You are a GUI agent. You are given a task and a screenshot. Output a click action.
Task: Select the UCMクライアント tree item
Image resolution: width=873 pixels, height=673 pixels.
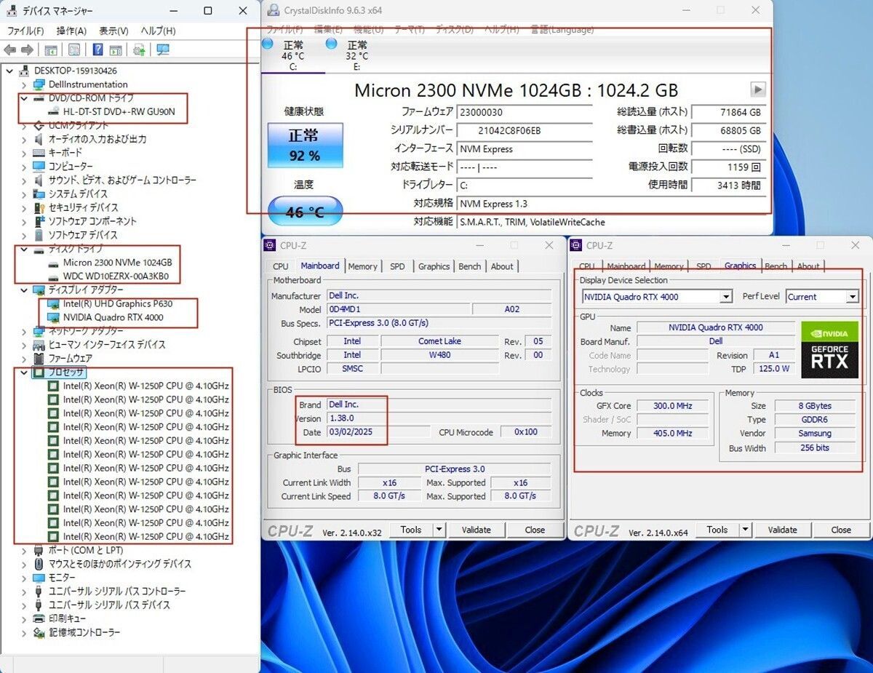pos(79,125)
